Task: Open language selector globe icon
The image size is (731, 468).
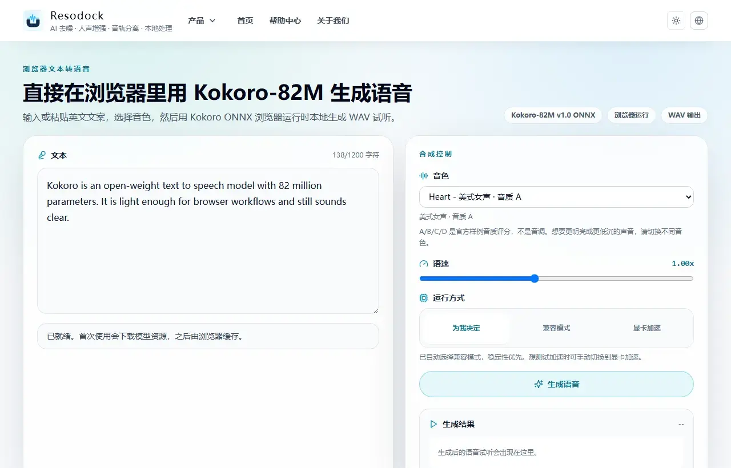Action: (x=699, y=21)
